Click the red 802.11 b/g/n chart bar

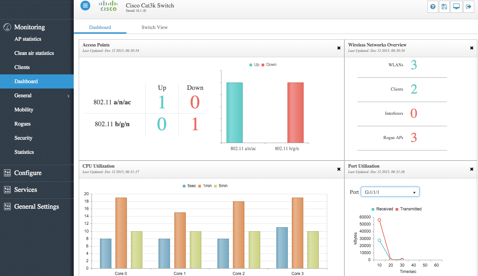pos(296,113)
